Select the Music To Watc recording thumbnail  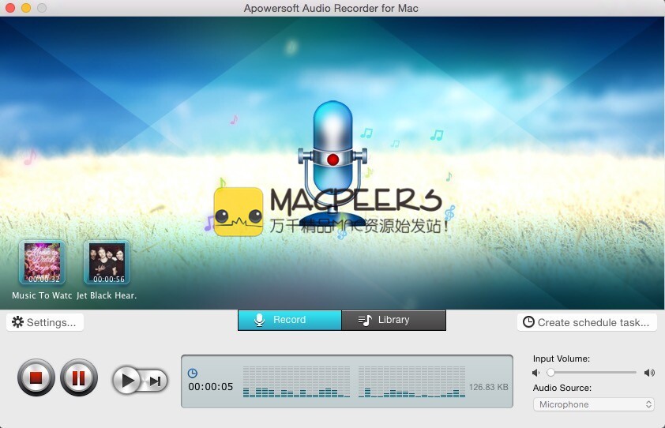[42, 262]
